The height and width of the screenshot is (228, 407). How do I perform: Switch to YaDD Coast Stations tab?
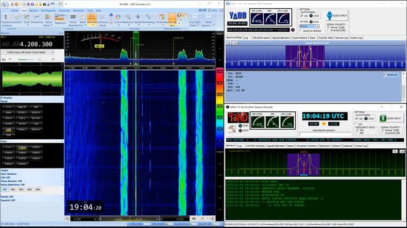click(x=300, y=38)
